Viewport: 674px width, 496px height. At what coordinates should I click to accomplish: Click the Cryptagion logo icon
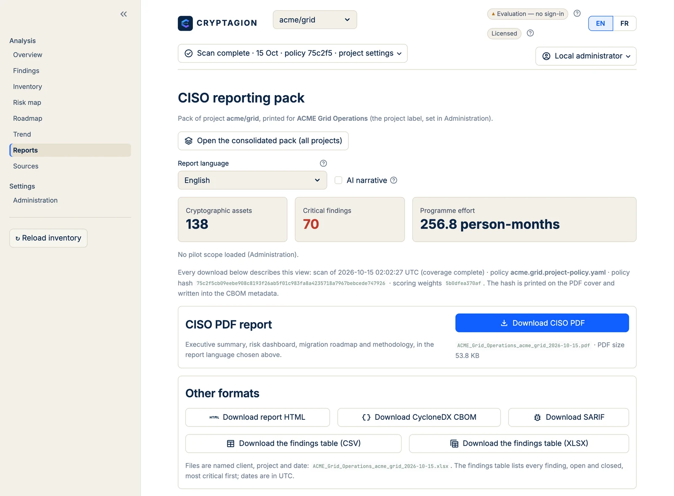pos(185,23)
